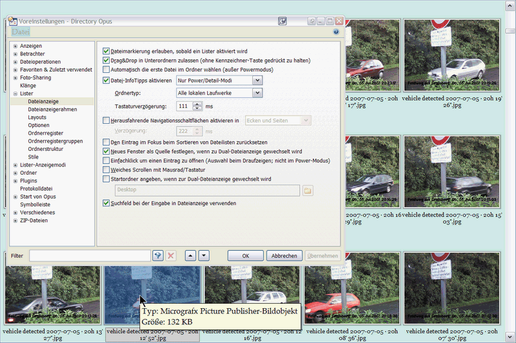Select Dateianzeigerahmen in the tree
Viewport: 516px width, 343px height.
click(52, 109)
